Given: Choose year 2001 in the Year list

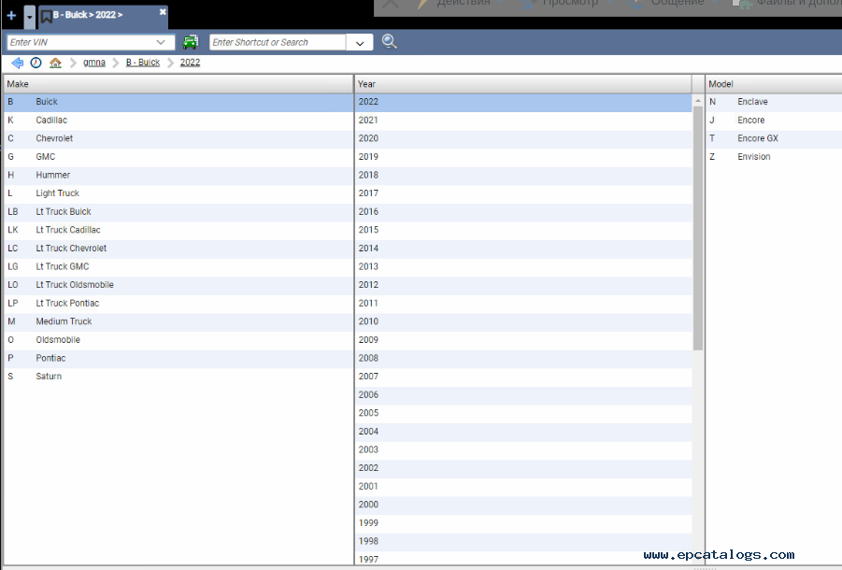Looking at the screenshot, I should click(523, 486).
